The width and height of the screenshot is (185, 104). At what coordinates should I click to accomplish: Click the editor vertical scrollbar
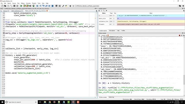point(97,82)
